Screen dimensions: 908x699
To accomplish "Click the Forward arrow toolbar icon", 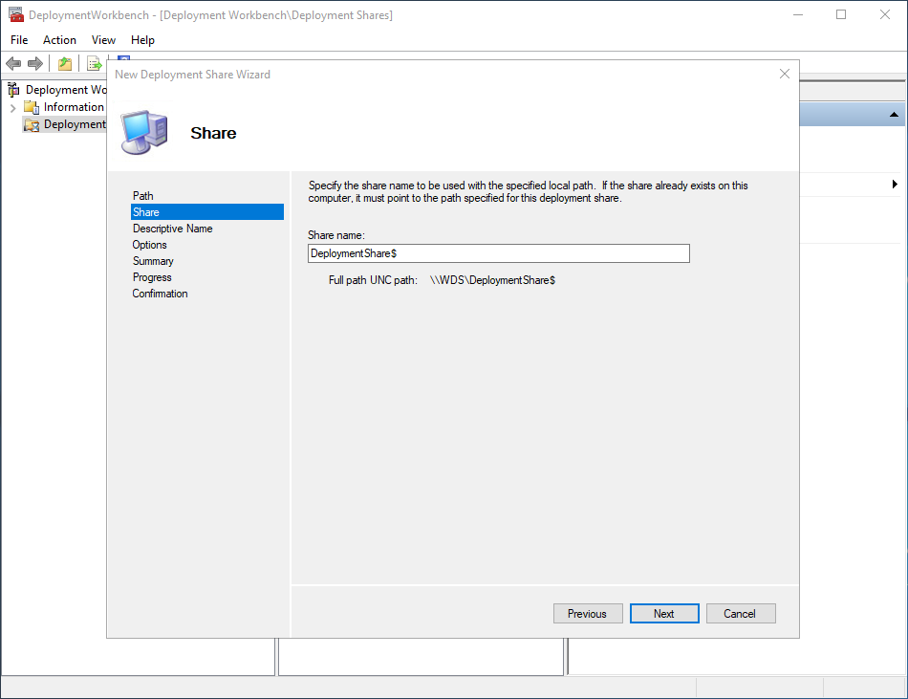I will [35, 63].
